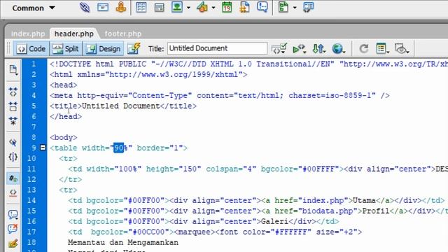Click the #00FFFF bgcolor value
Viewport: 448px width, 252px height.
318,169
